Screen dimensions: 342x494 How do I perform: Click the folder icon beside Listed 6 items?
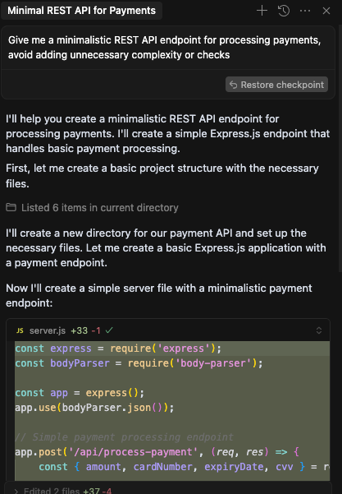[11, 207]
